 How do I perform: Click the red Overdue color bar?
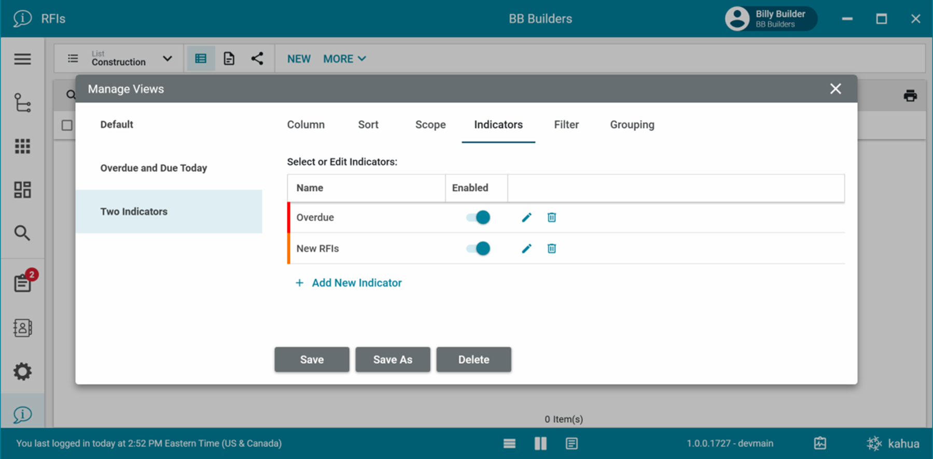(x=289, y=218)
